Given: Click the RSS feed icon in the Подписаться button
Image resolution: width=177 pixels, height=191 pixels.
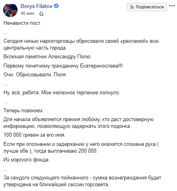Looking at the screenshot, I should pos(132,7).
